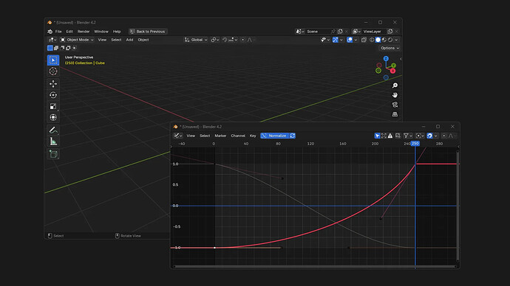Viewport: 510px width, 286px height.
Task: Select the Set selection mode icon
Action: (50, 48)
